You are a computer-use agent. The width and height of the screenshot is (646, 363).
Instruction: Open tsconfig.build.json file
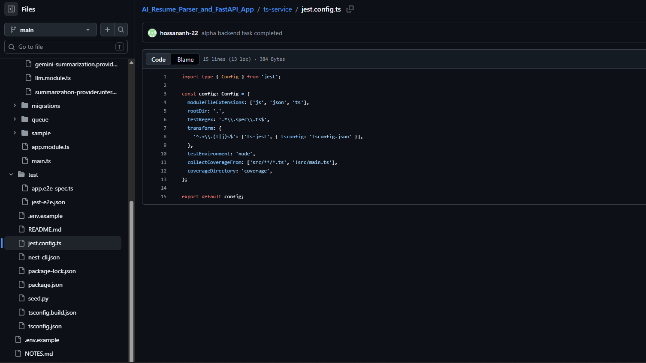click(52, 312)
